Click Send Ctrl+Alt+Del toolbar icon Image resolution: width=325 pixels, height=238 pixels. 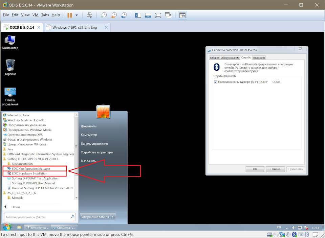(89, 15)
